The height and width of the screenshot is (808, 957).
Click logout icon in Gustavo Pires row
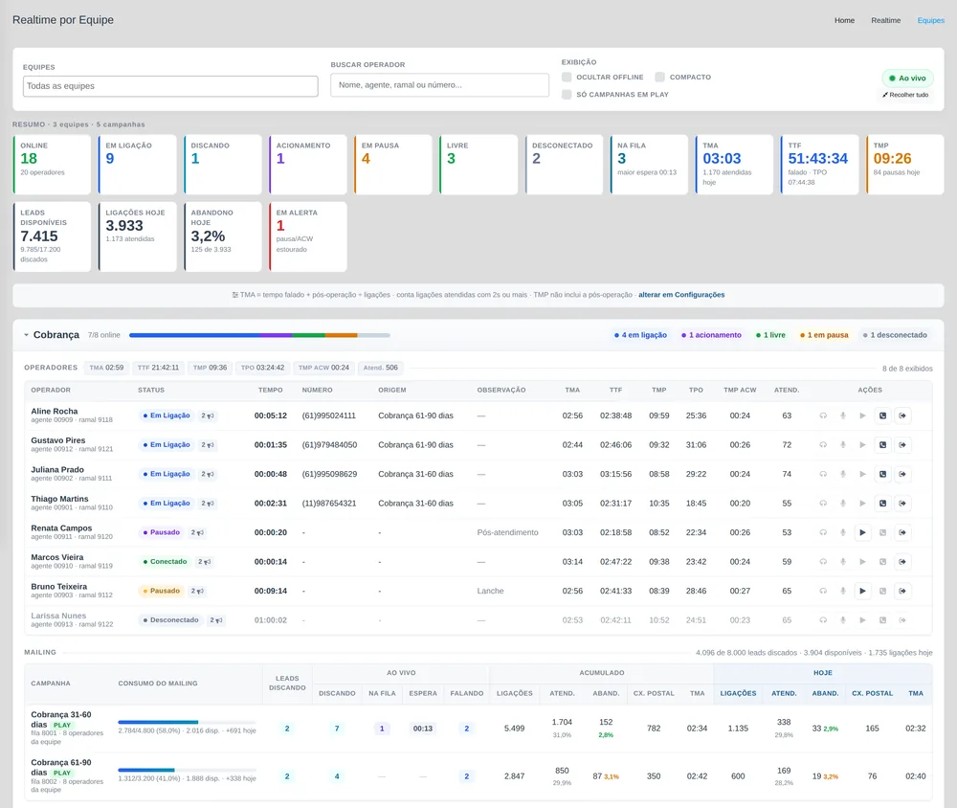click(902, 445)
